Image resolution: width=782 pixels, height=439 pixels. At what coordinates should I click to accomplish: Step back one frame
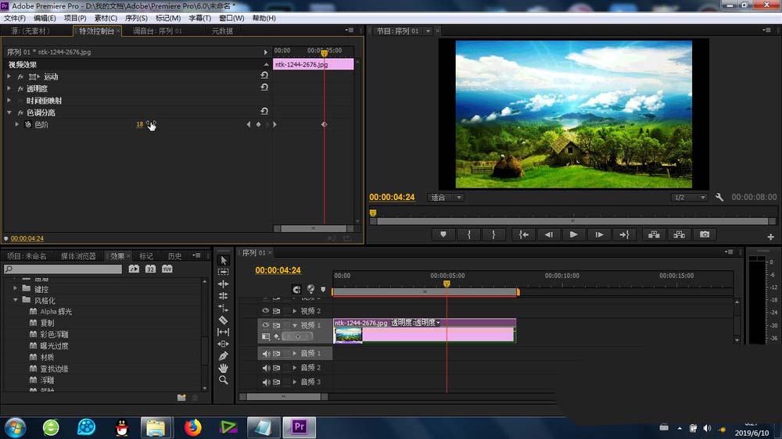[549, 234]
